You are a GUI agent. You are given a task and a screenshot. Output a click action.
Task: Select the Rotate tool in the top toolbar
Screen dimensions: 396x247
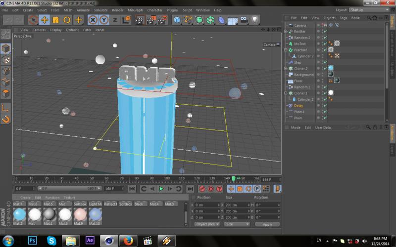click(67, 20)
